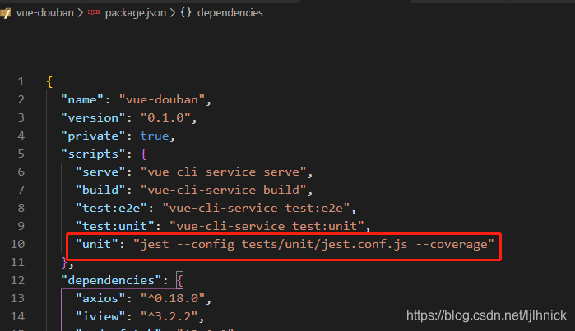Image resolution: width=575 pixels, height=331 pixels.
Task: Click "vue-cli-service test:e2e" value
Action: pos(256,208)
